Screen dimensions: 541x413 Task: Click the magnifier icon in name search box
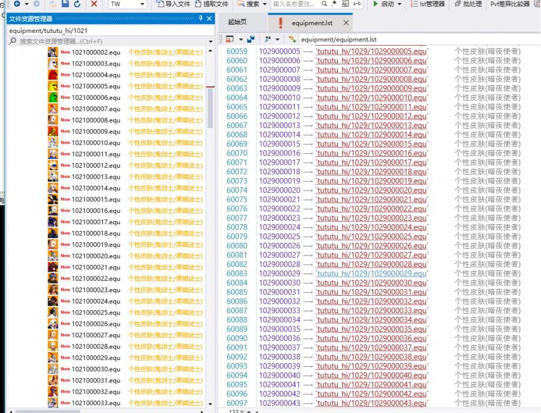click(325, 4)
